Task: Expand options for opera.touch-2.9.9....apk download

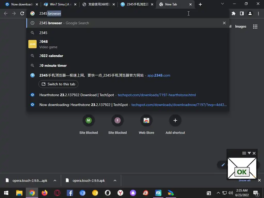Action: click(x=55, y=180)
